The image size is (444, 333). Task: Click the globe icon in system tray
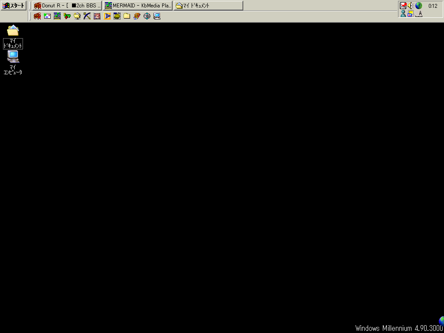tap(418, 6)
